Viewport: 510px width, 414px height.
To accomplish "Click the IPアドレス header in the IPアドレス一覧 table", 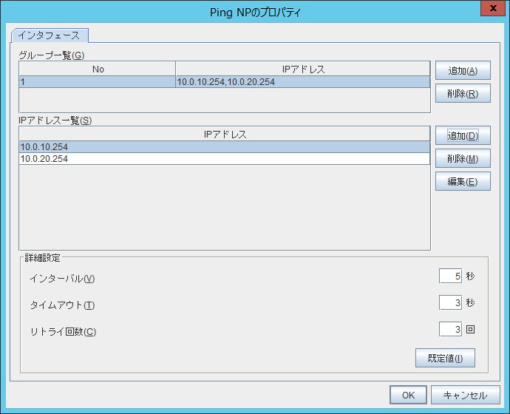I will (225, 135).
